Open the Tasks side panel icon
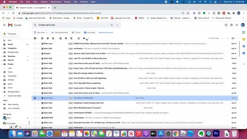This screenshot has height=139, width=247. pyautogui.click(x=244, y=46)
